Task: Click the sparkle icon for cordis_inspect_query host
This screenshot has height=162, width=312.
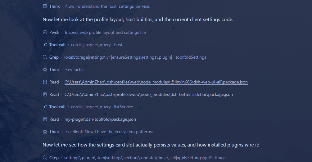Action: coord(45,45)
